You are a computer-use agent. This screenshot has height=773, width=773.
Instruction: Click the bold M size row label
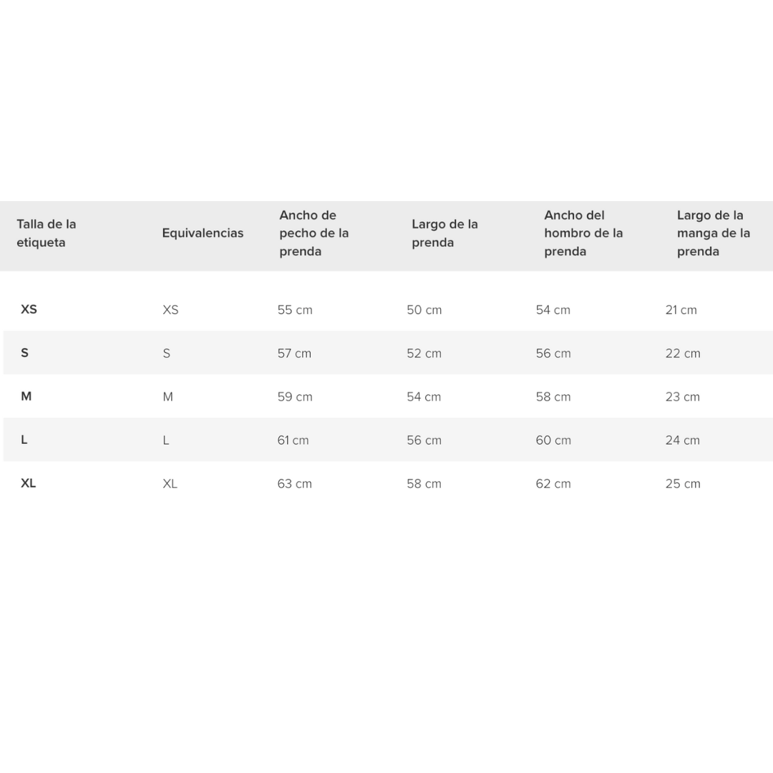pos(26,397)
